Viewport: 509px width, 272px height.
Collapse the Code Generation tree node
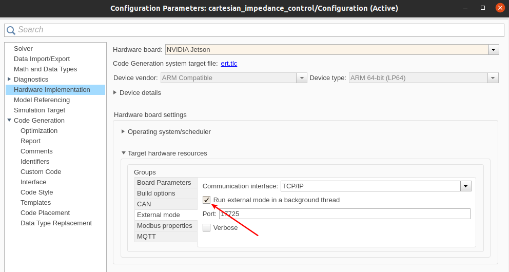(x=9, y=120)
